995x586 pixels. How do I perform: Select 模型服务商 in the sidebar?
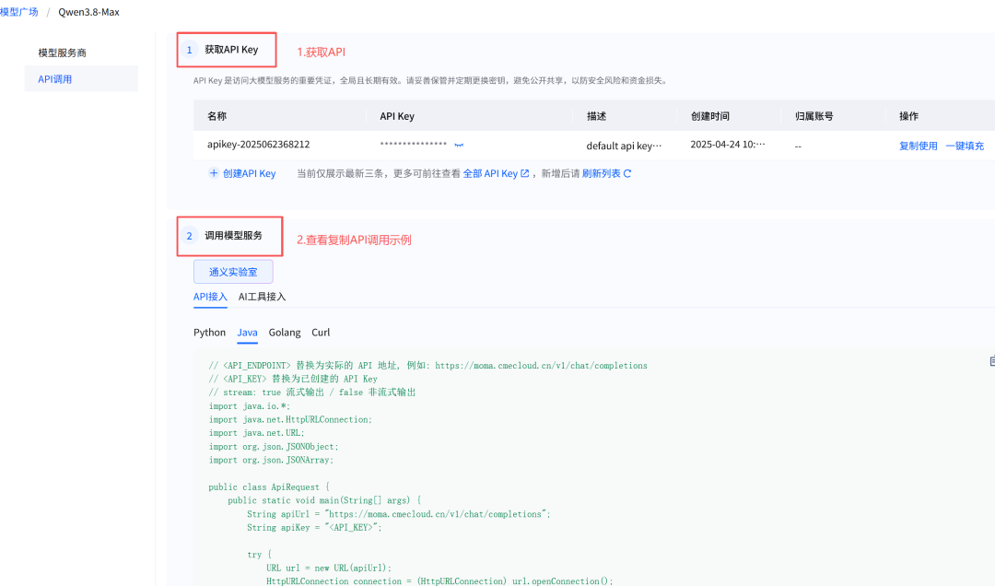63,53
